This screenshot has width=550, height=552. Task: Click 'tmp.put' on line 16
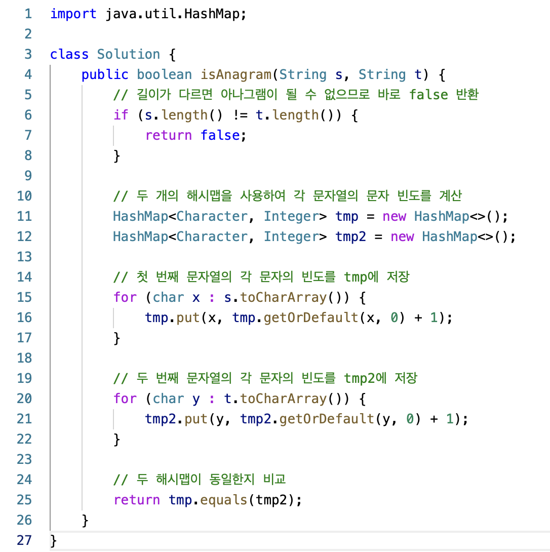click(172, 318)
